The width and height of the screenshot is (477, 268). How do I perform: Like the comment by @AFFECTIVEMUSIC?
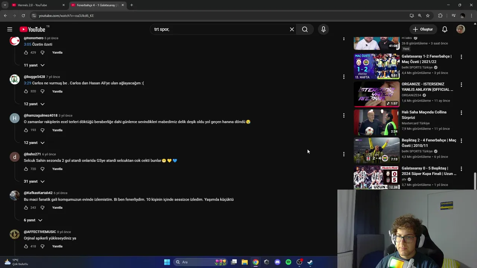point(26,246)
